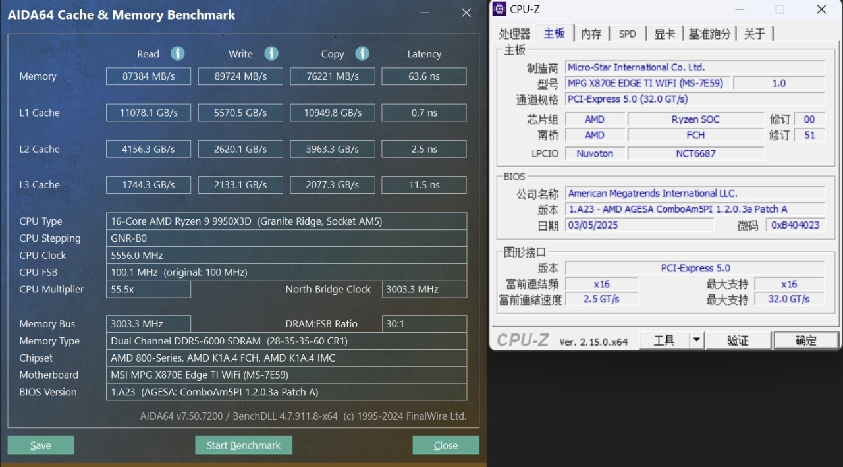Click the Close button in AIDA64
This screenshot has width=843, height=467.
coord(446,445)
